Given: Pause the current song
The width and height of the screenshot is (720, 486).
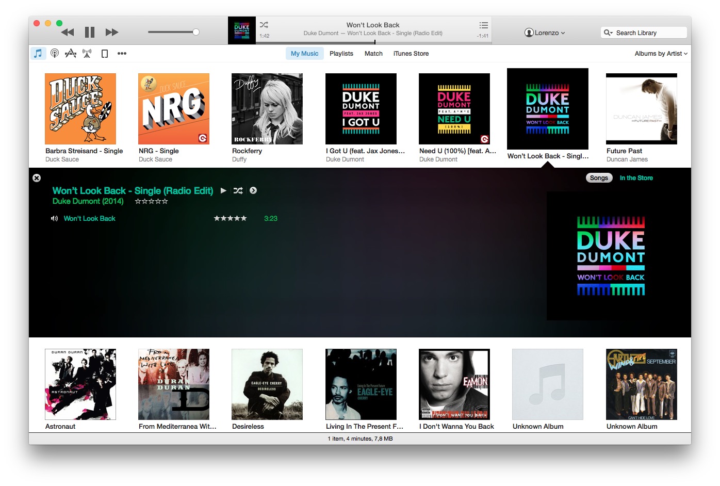Looking at the screenshot, I should [89, 33].
